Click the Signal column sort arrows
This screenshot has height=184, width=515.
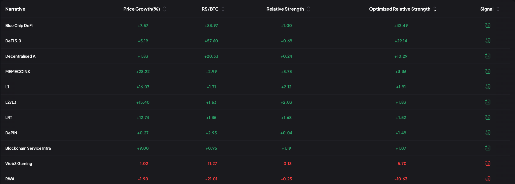(498, 9)
